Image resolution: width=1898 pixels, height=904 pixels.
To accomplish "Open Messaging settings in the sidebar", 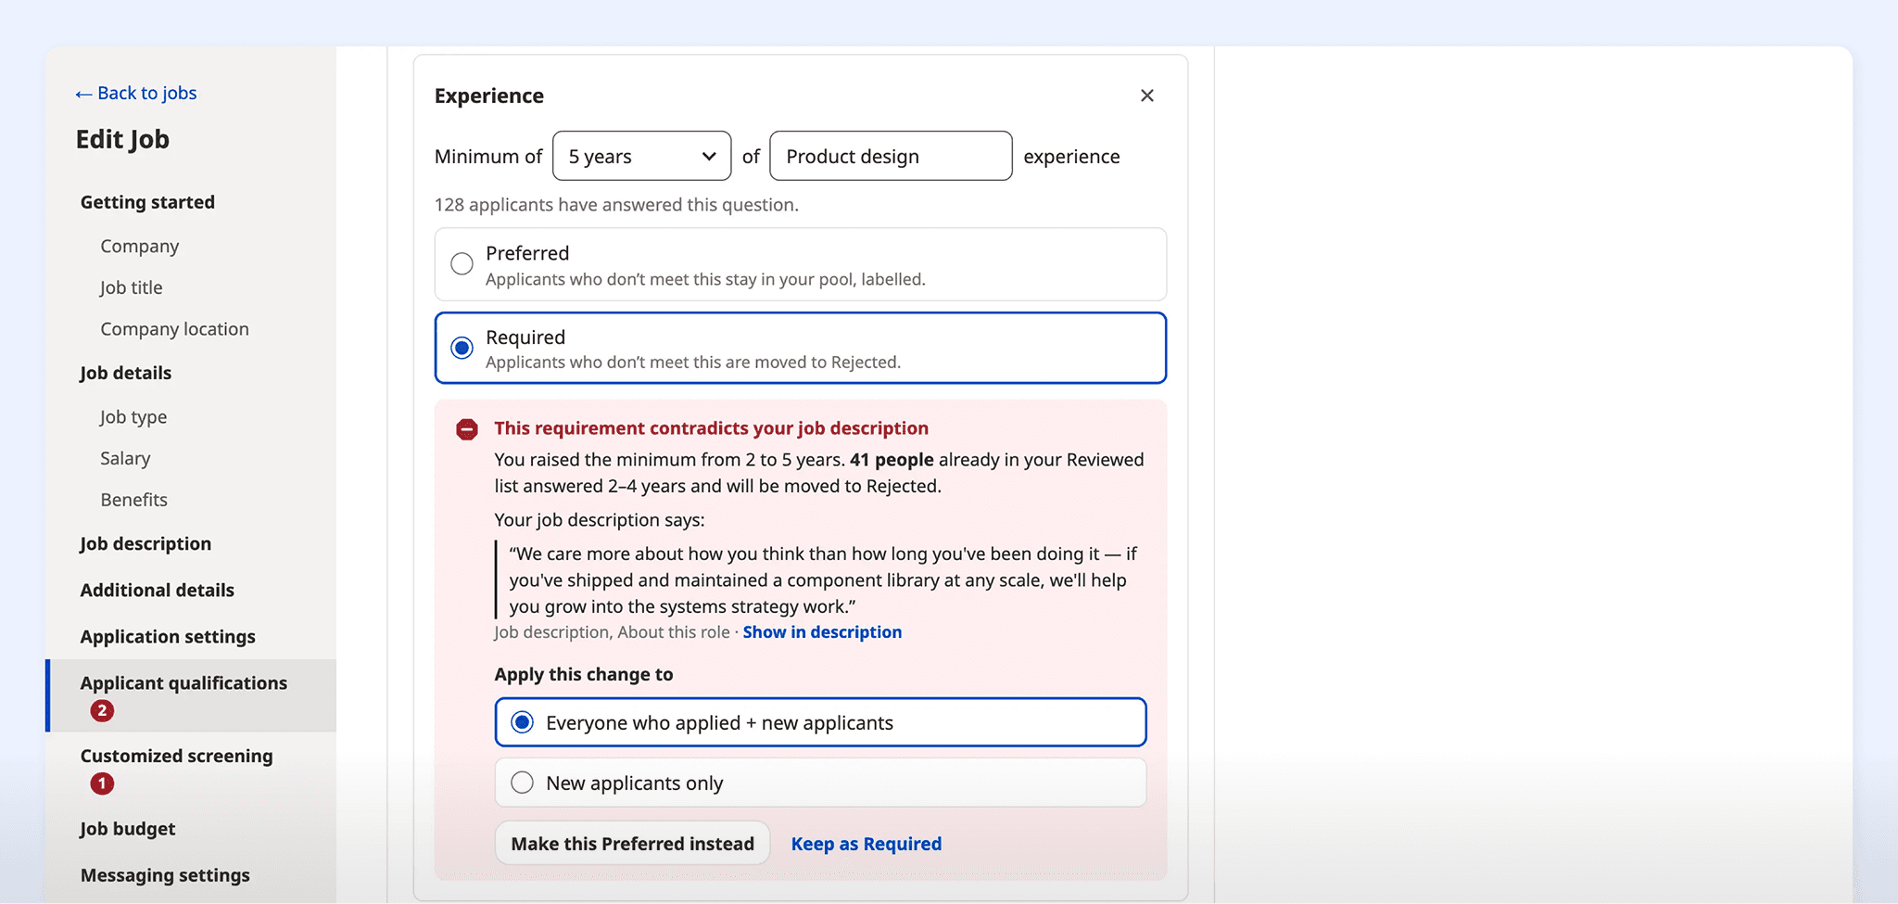I will point(165,875).
